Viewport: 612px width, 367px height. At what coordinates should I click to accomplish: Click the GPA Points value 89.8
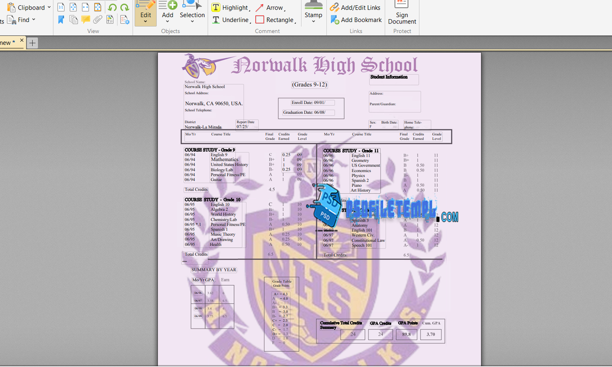click(406, 335)
